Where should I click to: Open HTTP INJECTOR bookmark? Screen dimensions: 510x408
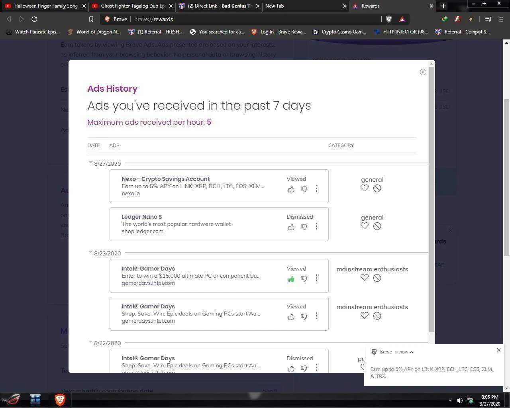(x=401, y=32)
